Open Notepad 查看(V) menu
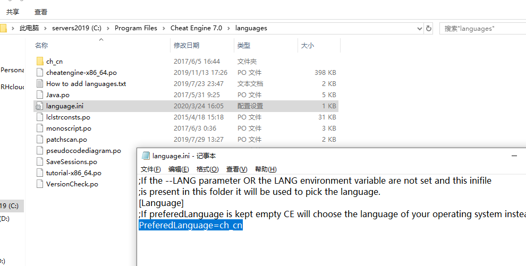Screen dimensions: 526x266 click(237, 169)
